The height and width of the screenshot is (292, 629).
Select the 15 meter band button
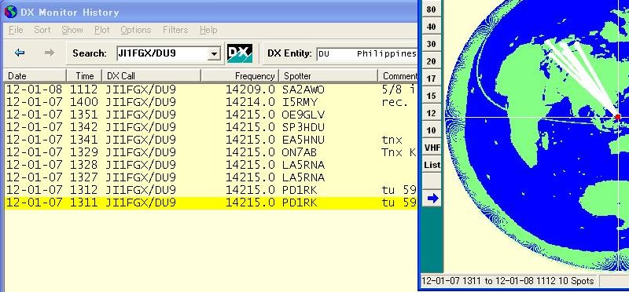[432, 96]
